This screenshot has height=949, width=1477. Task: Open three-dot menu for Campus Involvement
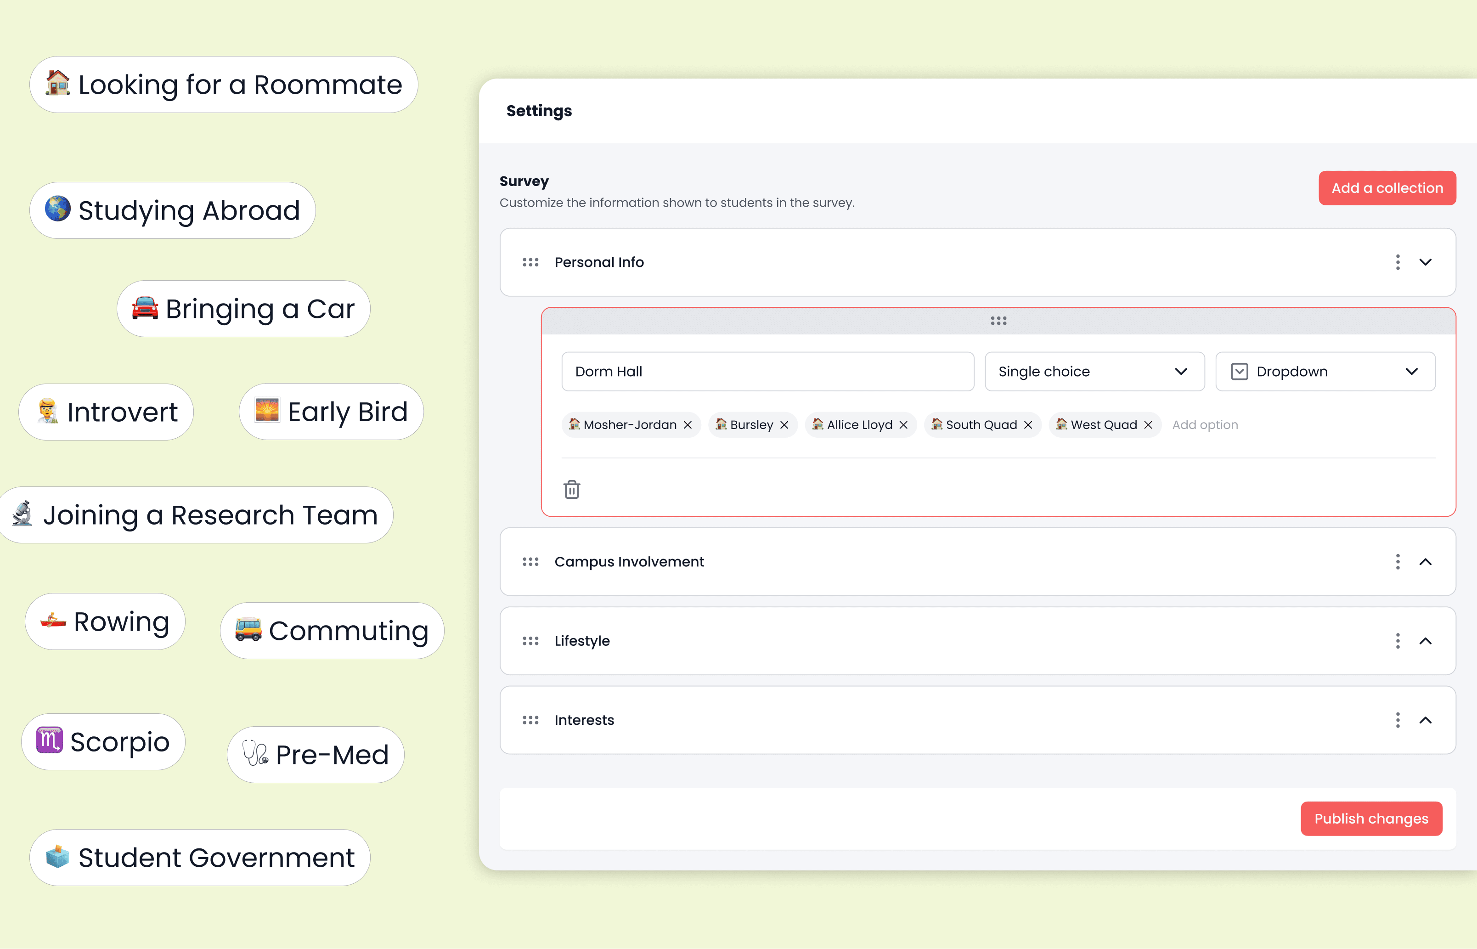click(x=1397, y=561)
